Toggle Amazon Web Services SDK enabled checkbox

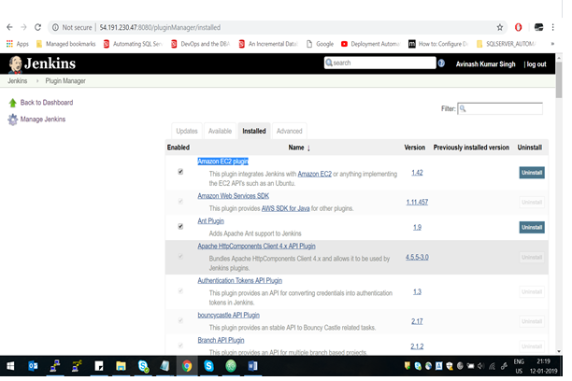click(180, 202)
